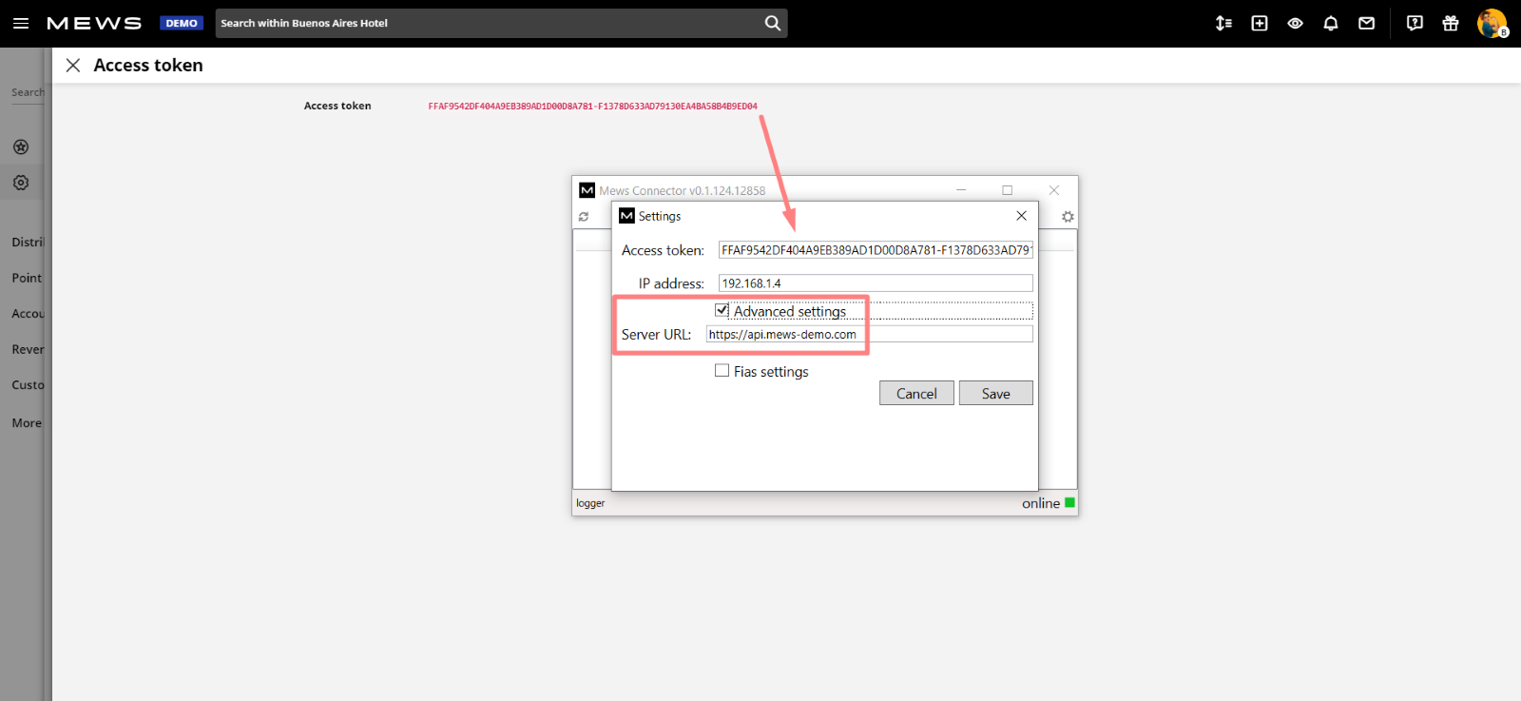Click the Server URL input field

(x=869, y=334)
